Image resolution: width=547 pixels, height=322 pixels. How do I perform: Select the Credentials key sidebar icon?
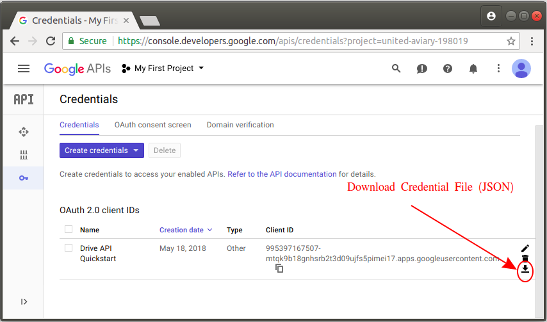click(x=23, y=178)
